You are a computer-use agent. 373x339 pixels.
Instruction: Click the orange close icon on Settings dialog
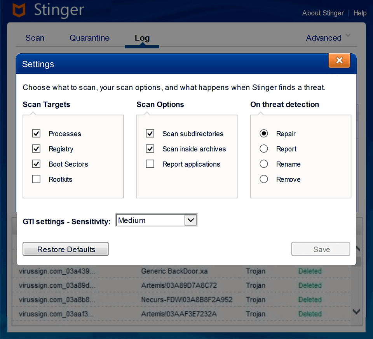point(339,61)
